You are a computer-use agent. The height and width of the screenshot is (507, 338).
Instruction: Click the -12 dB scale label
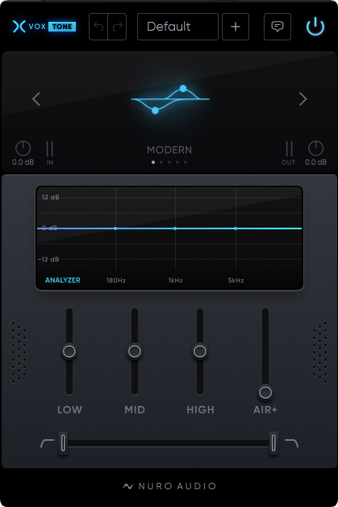coord(48,259)
